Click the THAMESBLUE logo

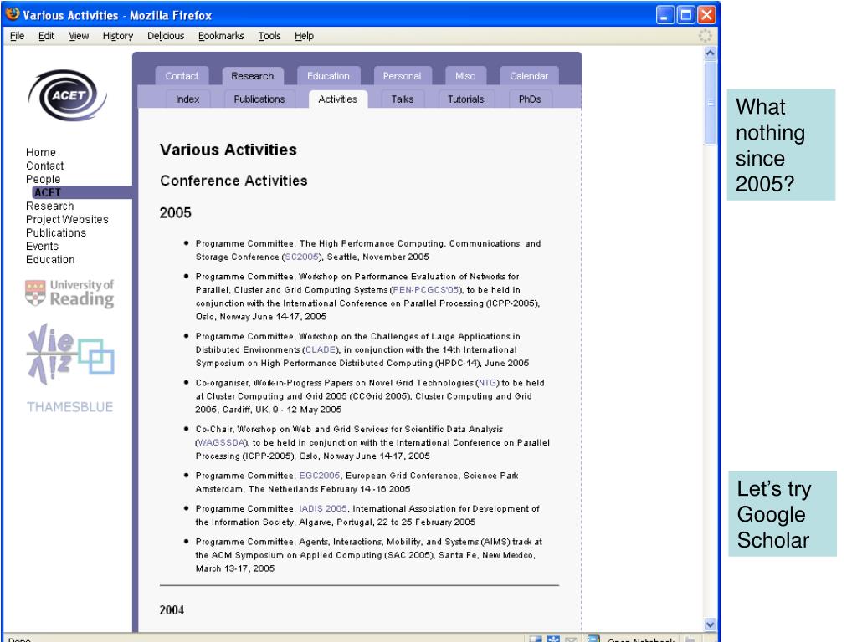[x=70, y=407]
